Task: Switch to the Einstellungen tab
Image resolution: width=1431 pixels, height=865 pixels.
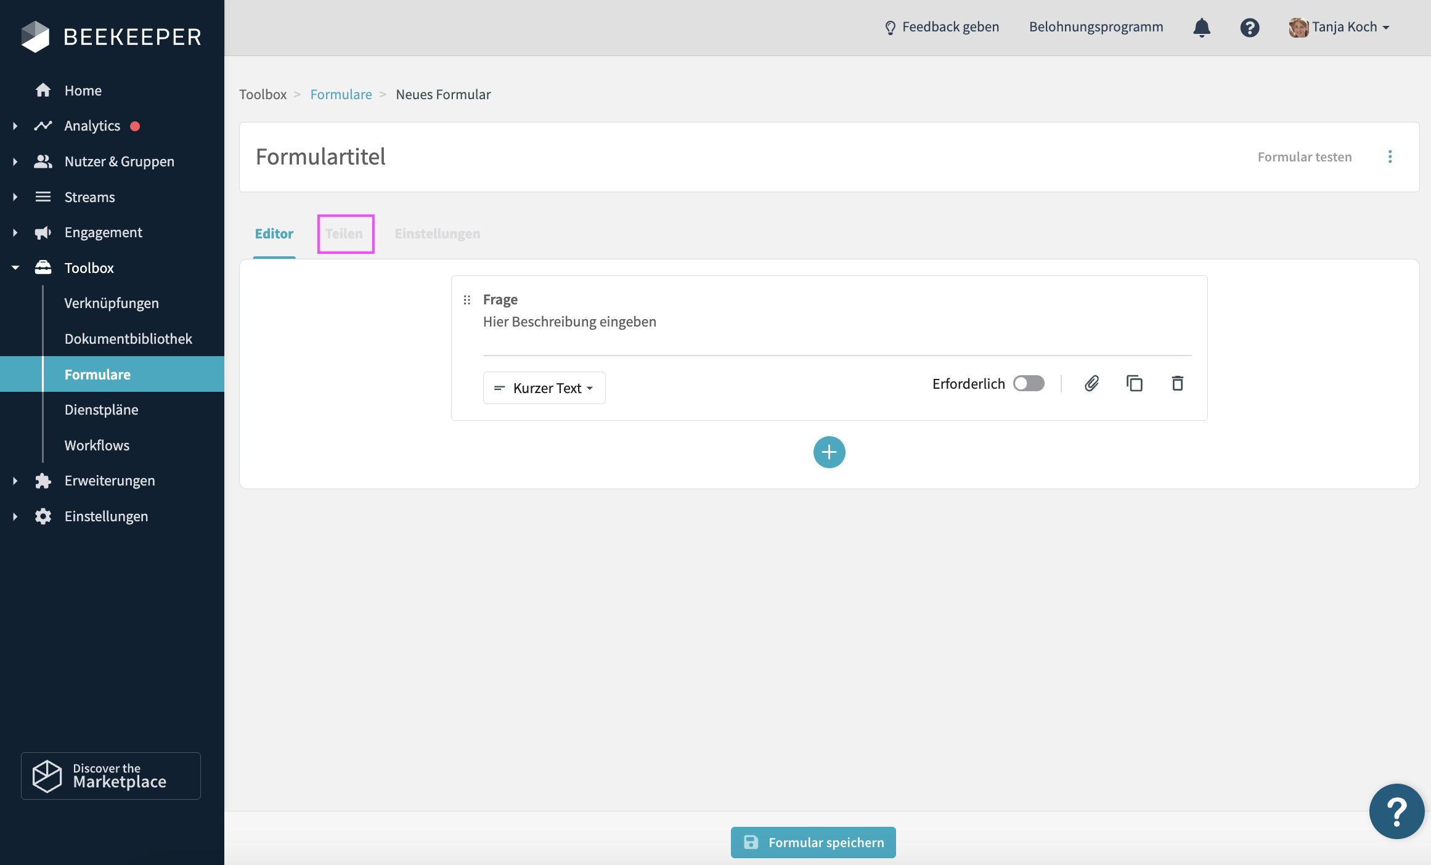Action: [437, 234]
